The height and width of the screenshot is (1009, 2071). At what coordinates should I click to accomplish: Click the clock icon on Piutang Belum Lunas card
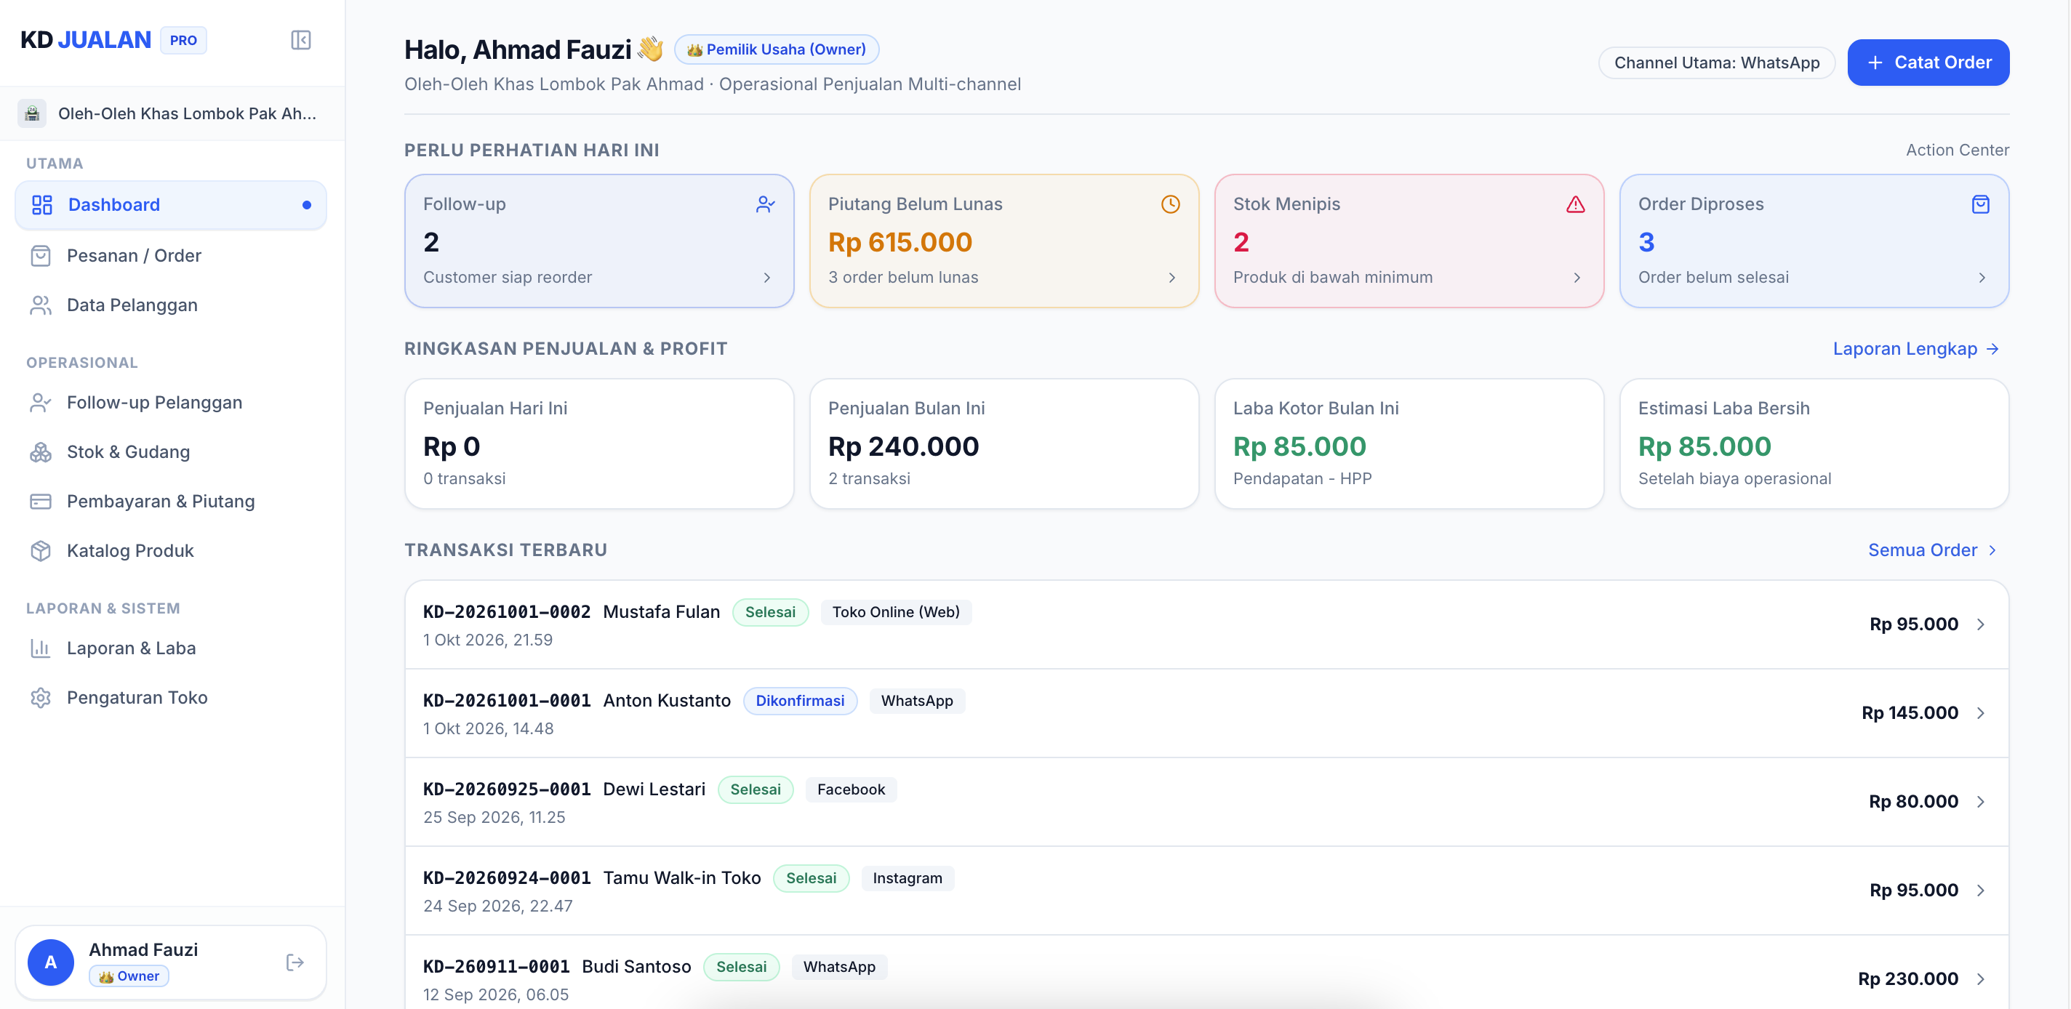pos(1171,204)
